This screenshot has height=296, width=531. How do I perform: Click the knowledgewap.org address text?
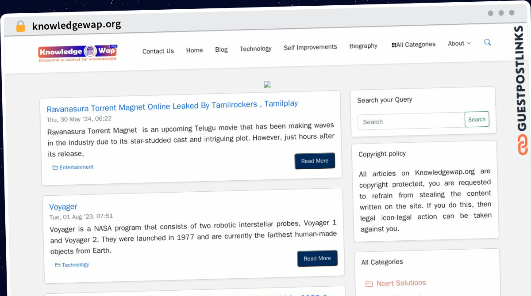(77, 25)
